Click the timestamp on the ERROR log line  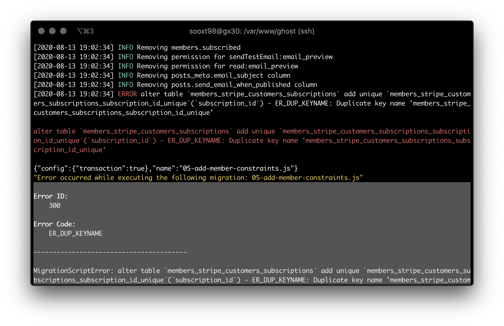(73, 94)
